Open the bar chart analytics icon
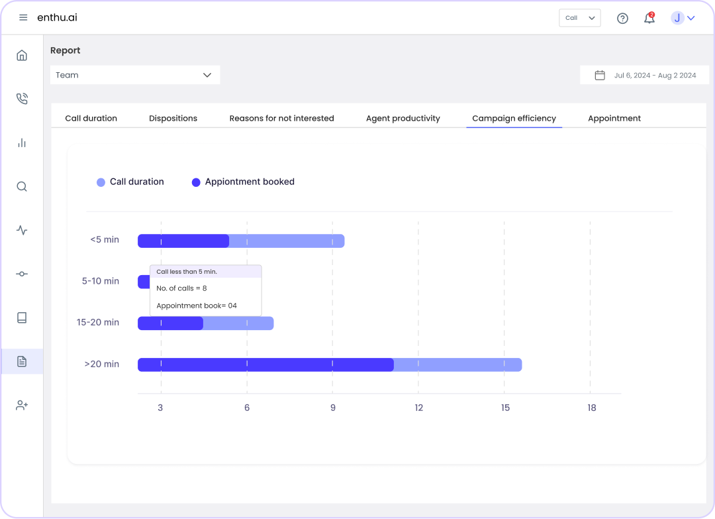This screenshot has height=519, width=715. [22, 143]
